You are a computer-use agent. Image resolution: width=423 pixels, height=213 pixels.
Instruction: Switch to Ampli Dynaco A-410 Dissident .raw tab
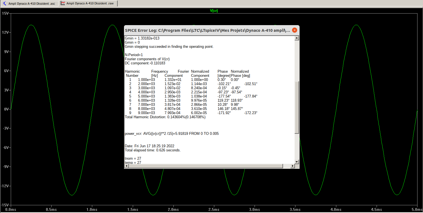point(88,4)
